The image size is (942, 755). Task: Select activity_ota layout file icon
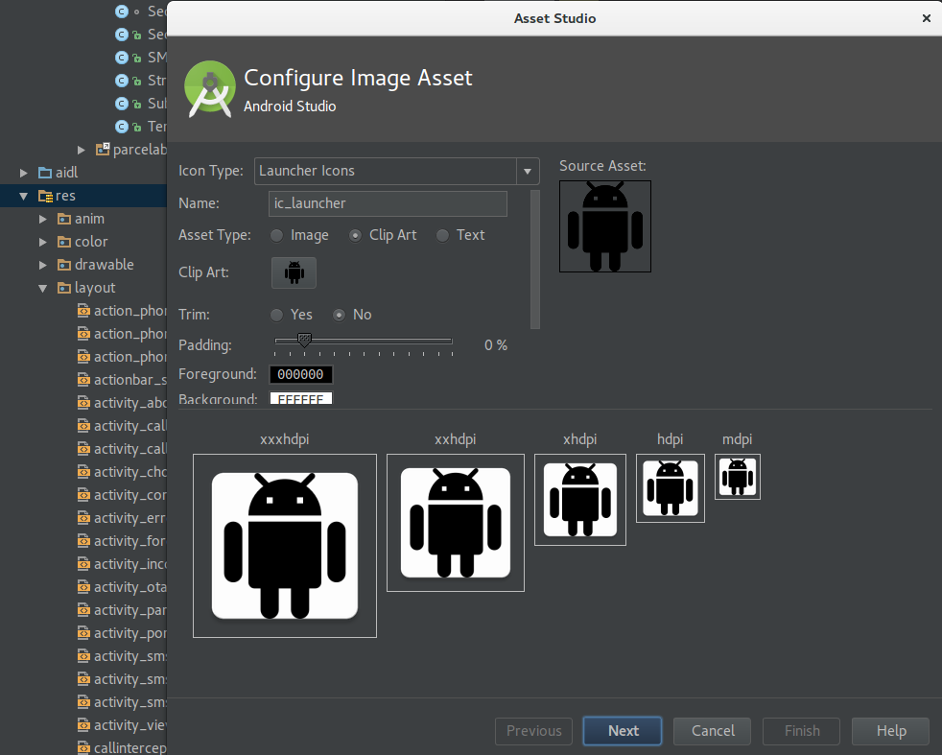pyautogui.click(x=83, y=587)
